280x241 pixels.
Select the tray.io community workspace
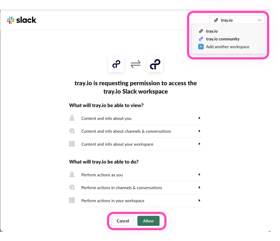click(x=222, y=39)
